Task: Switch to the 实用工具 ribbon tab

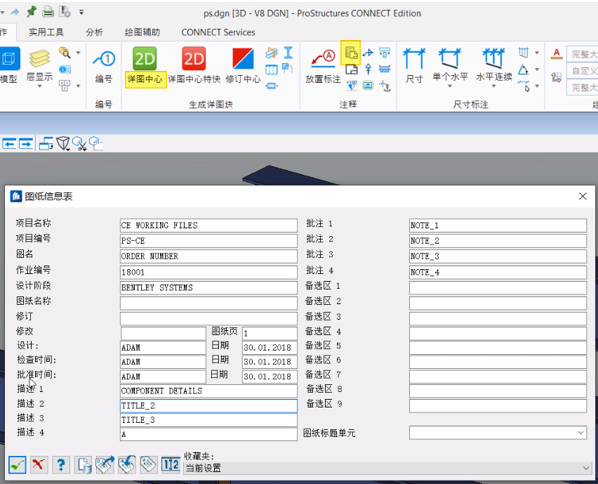Action: 46,32
